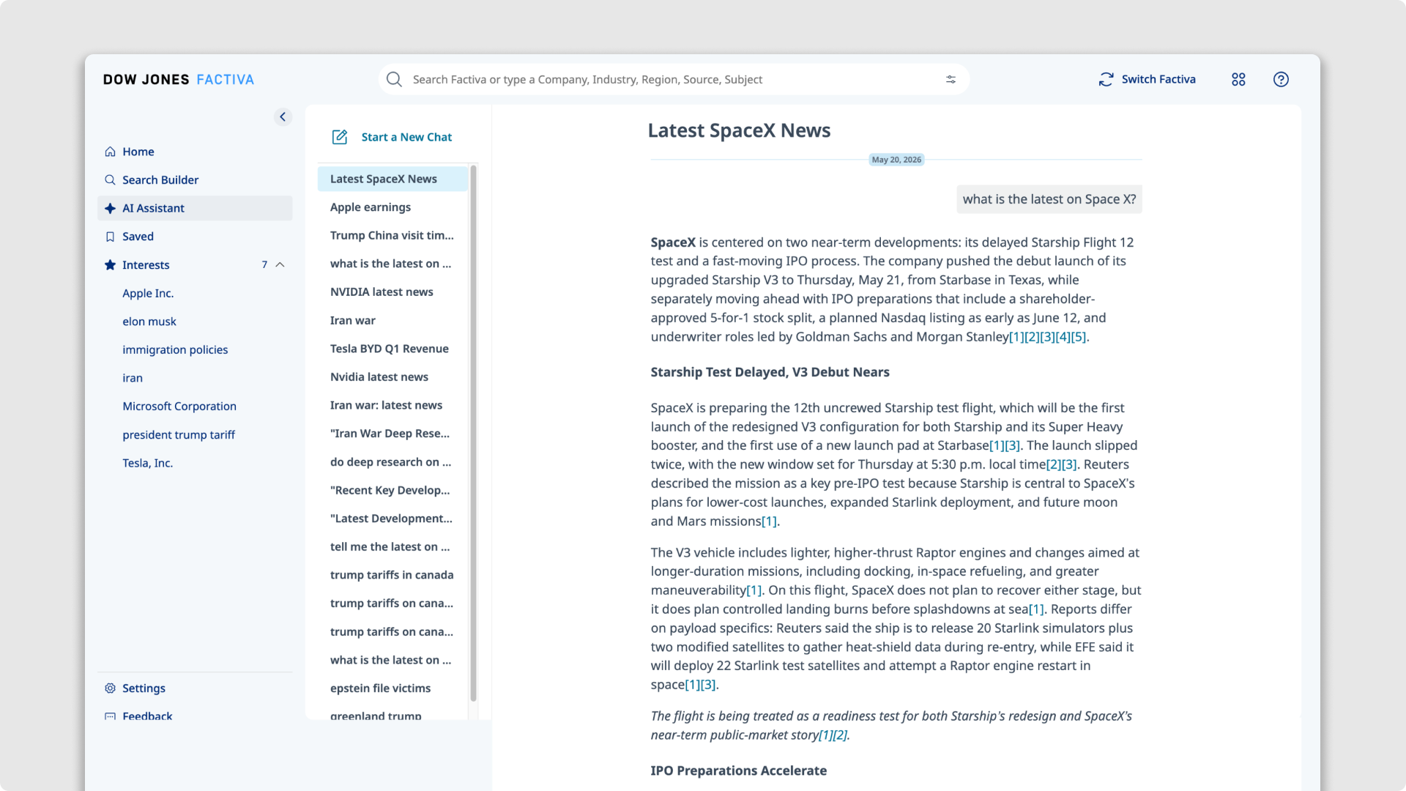The height and width of the screenshot is (791, 1406).
Task: Click the Interests count number 7
Action: click(264, 265)
